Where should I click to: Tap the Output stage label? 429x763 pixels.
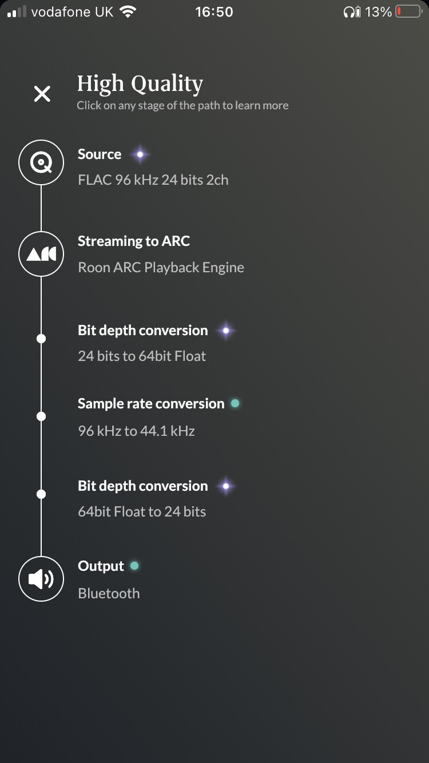click(101, 566)
